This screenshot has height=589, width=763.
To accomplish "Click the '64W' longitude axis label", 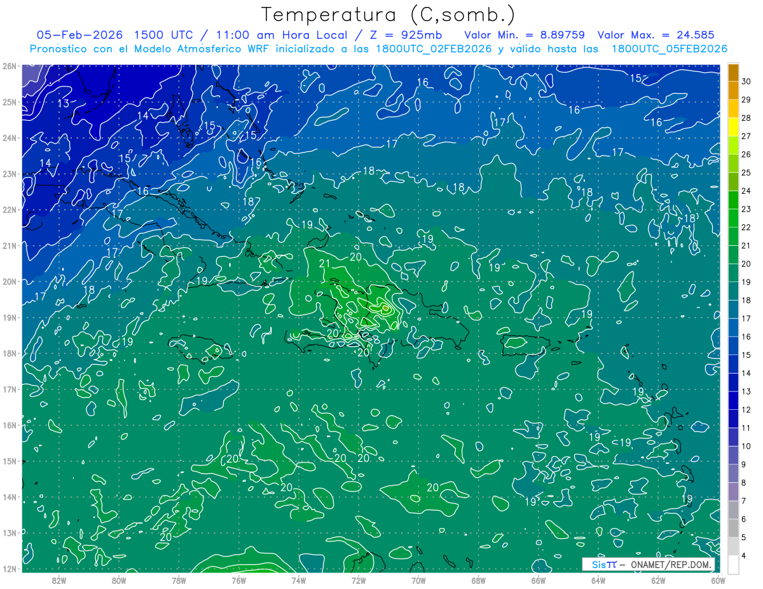I will 598,580.
